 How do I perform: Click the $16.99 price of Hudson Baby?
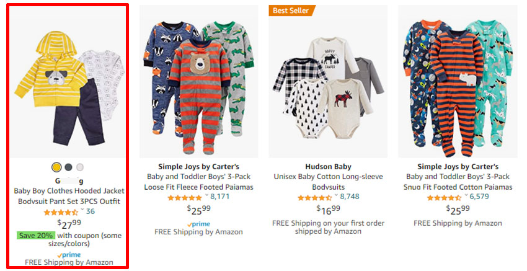328,210
